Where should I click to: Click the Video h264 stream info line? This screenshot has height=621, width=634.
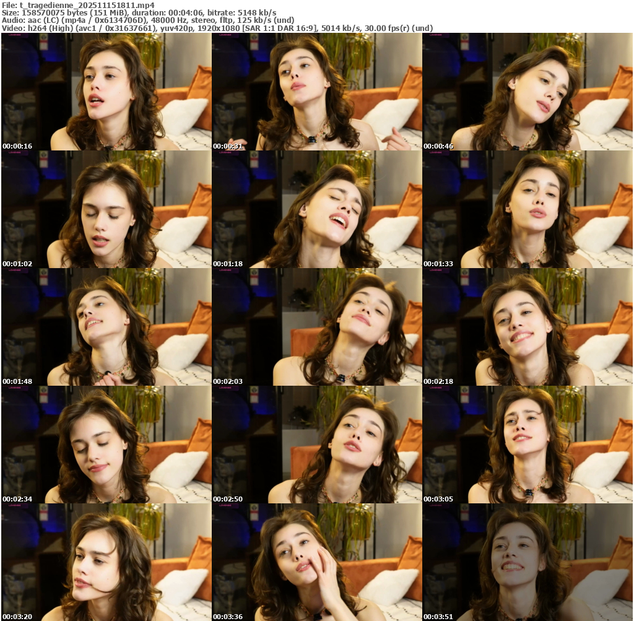[x=217, y=28]
